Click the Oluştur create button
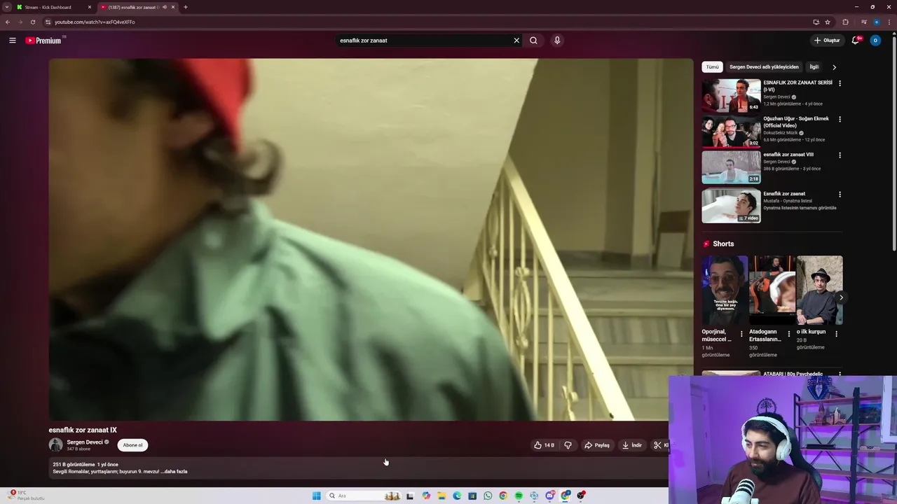This screenshot has height=504, width=897. coord(827,41)
